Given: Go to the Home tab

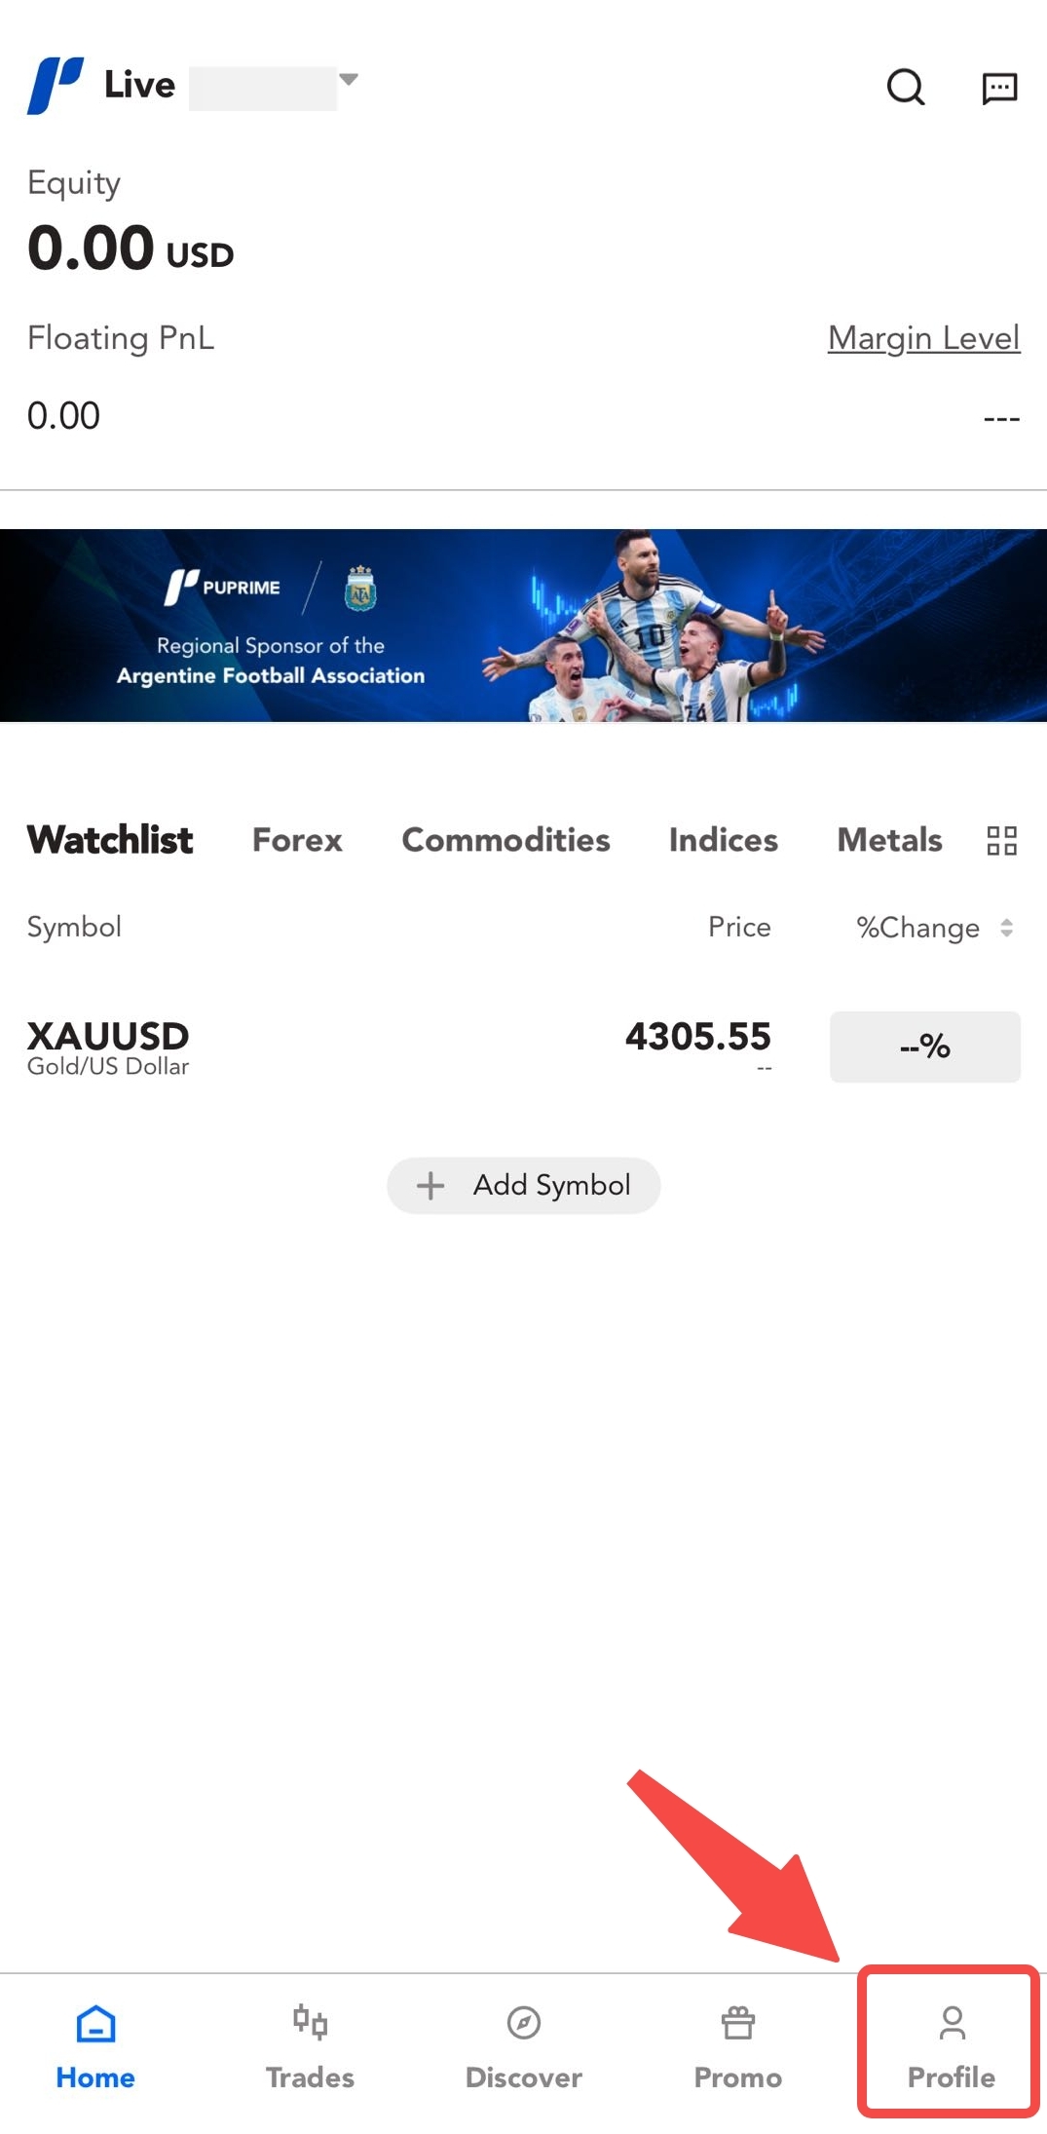Looking at the screenshot, I should (95, 2047).
